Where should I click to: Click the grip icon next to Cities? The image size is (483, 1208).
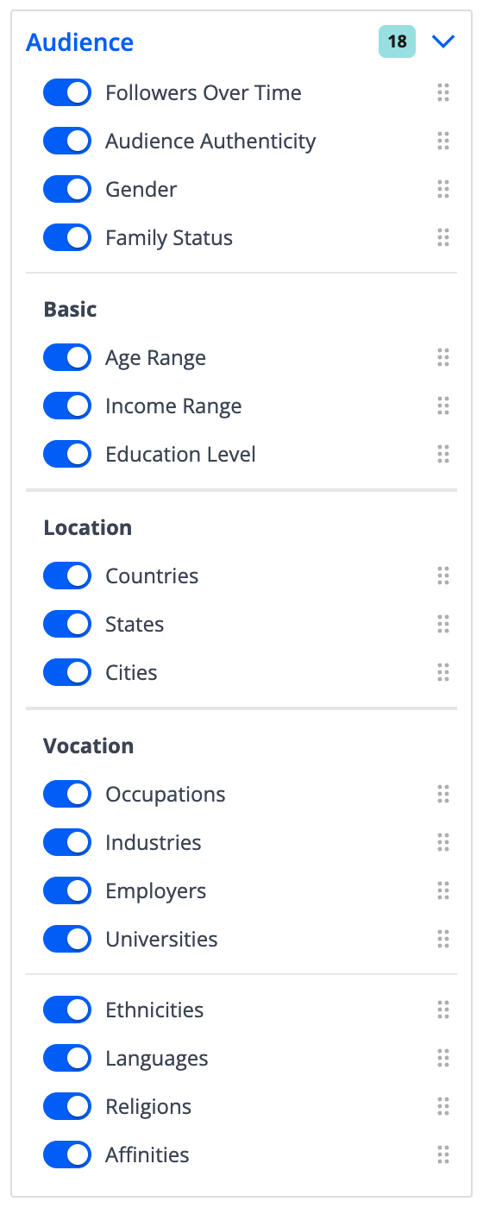443,673
